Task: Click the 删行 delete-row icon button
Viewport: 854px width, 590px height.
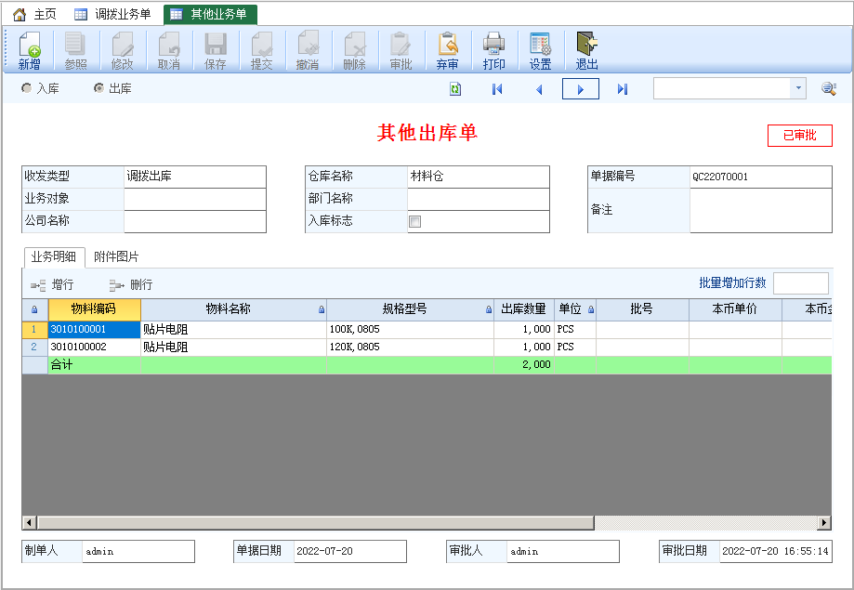Action: pyautogui.click(x=131, y=284)
